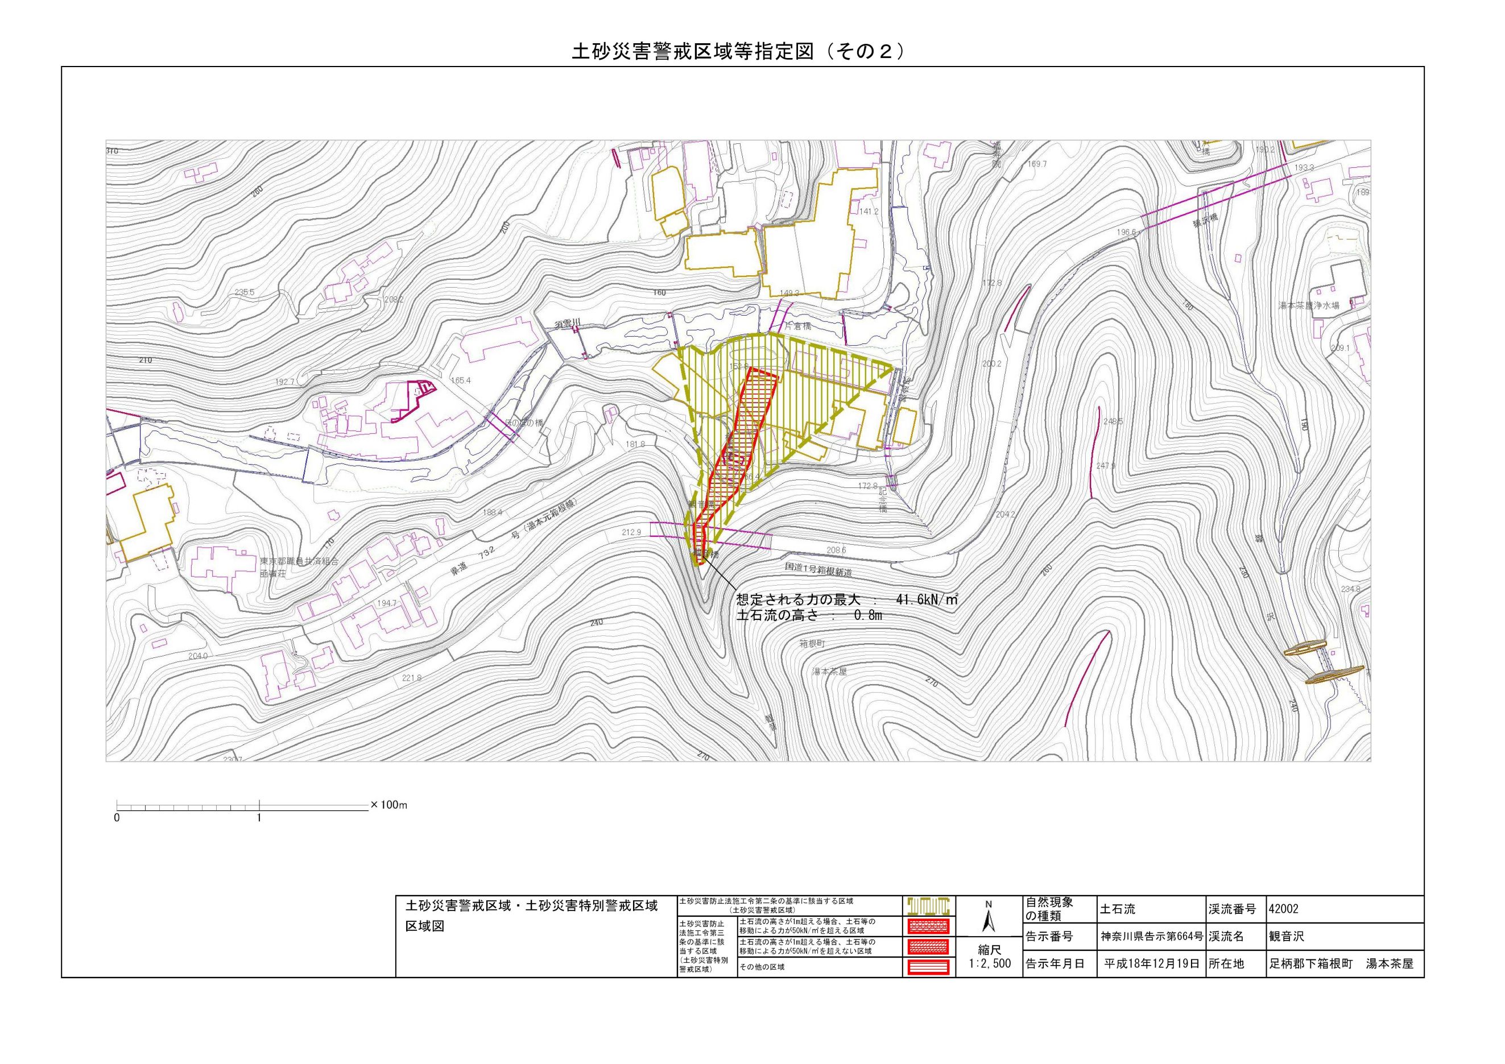The width and height of the screenshot is (1505, 1064).
Task: Click the scale bar zero mark
Action: [x=117, y=818]
